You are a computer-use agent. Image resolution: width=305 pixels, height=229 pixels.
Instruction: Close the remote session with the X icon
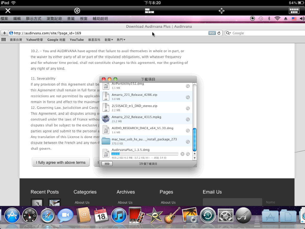tap(8, 10)
